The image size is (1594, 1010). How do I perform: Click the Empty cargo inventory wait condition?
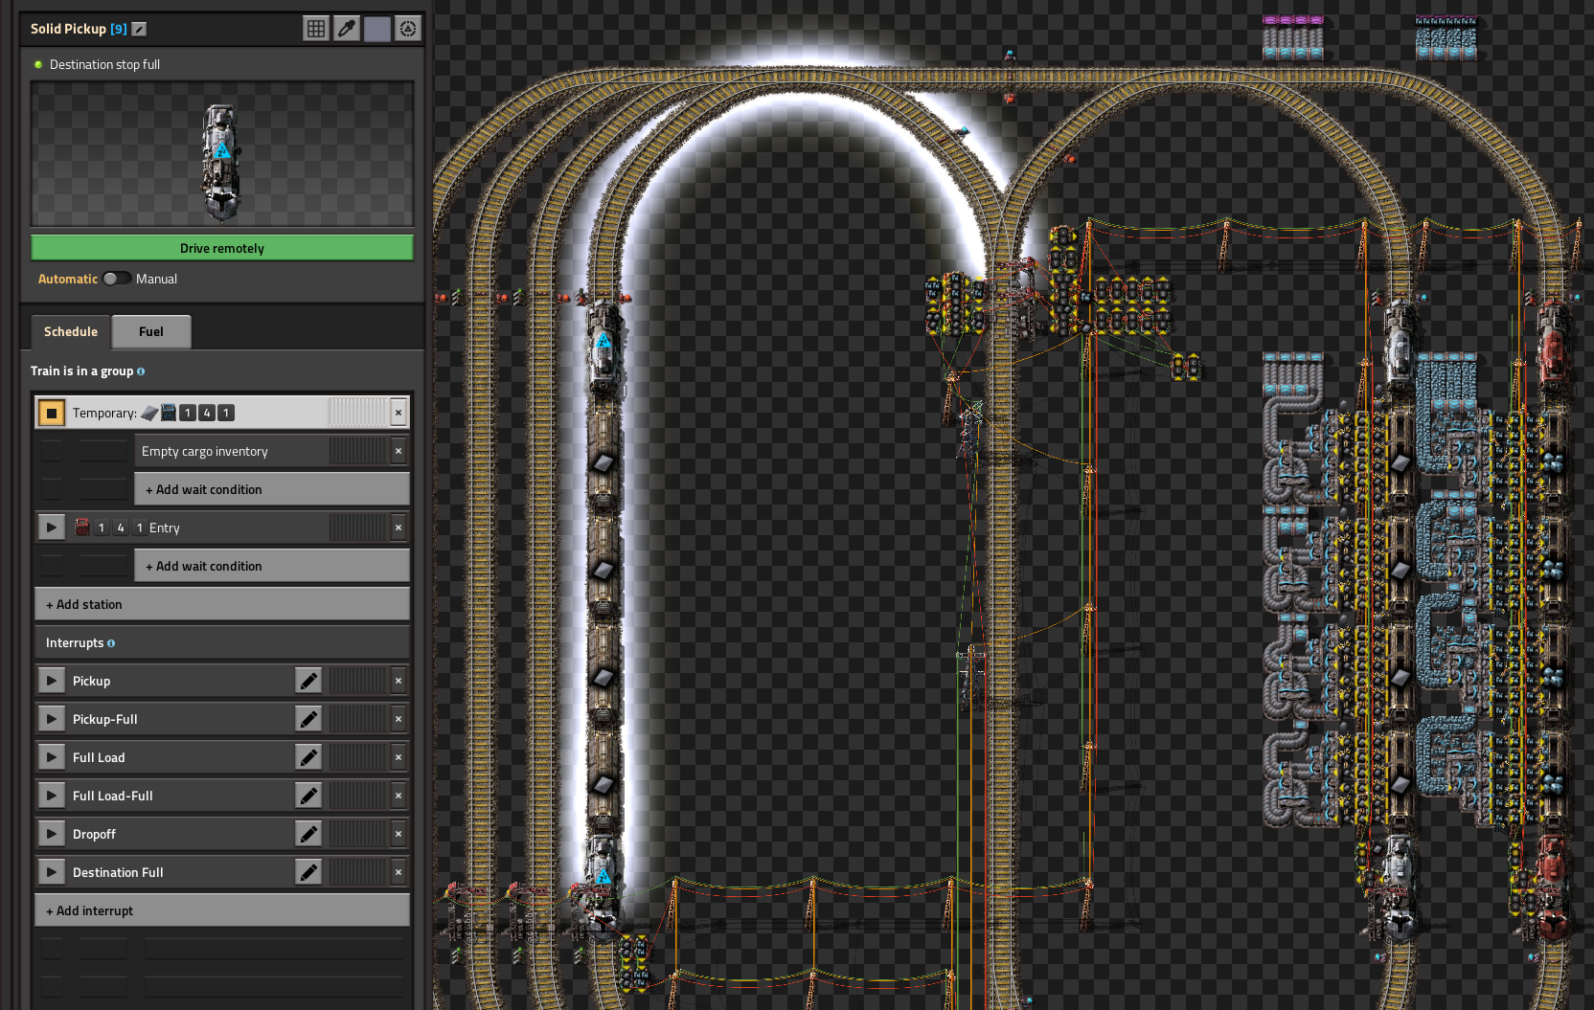point(232,451)
